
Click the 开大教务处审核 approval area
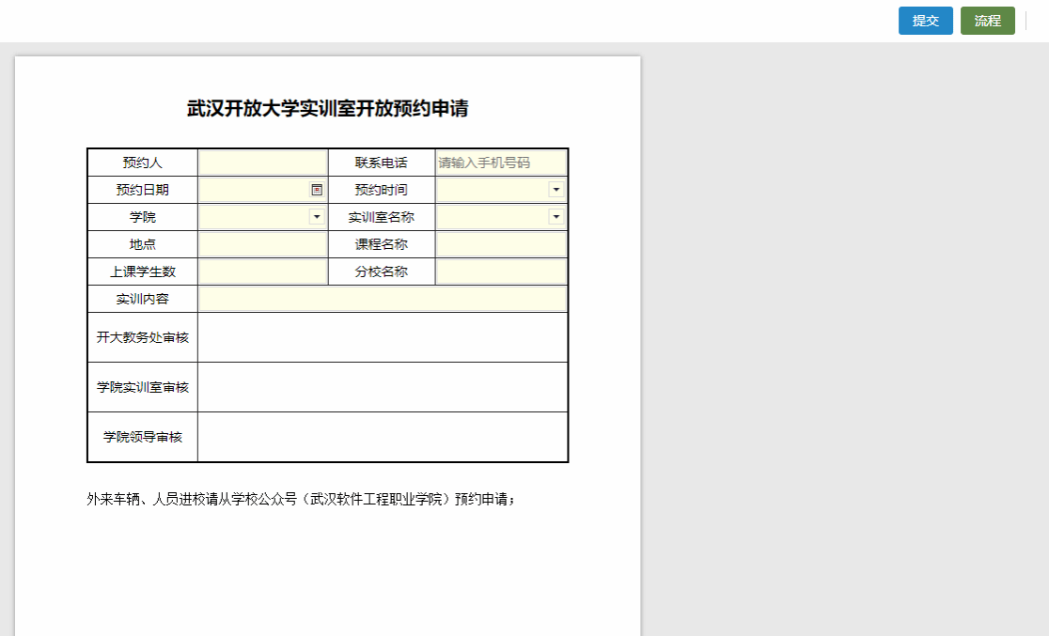(x=383, y=337)
